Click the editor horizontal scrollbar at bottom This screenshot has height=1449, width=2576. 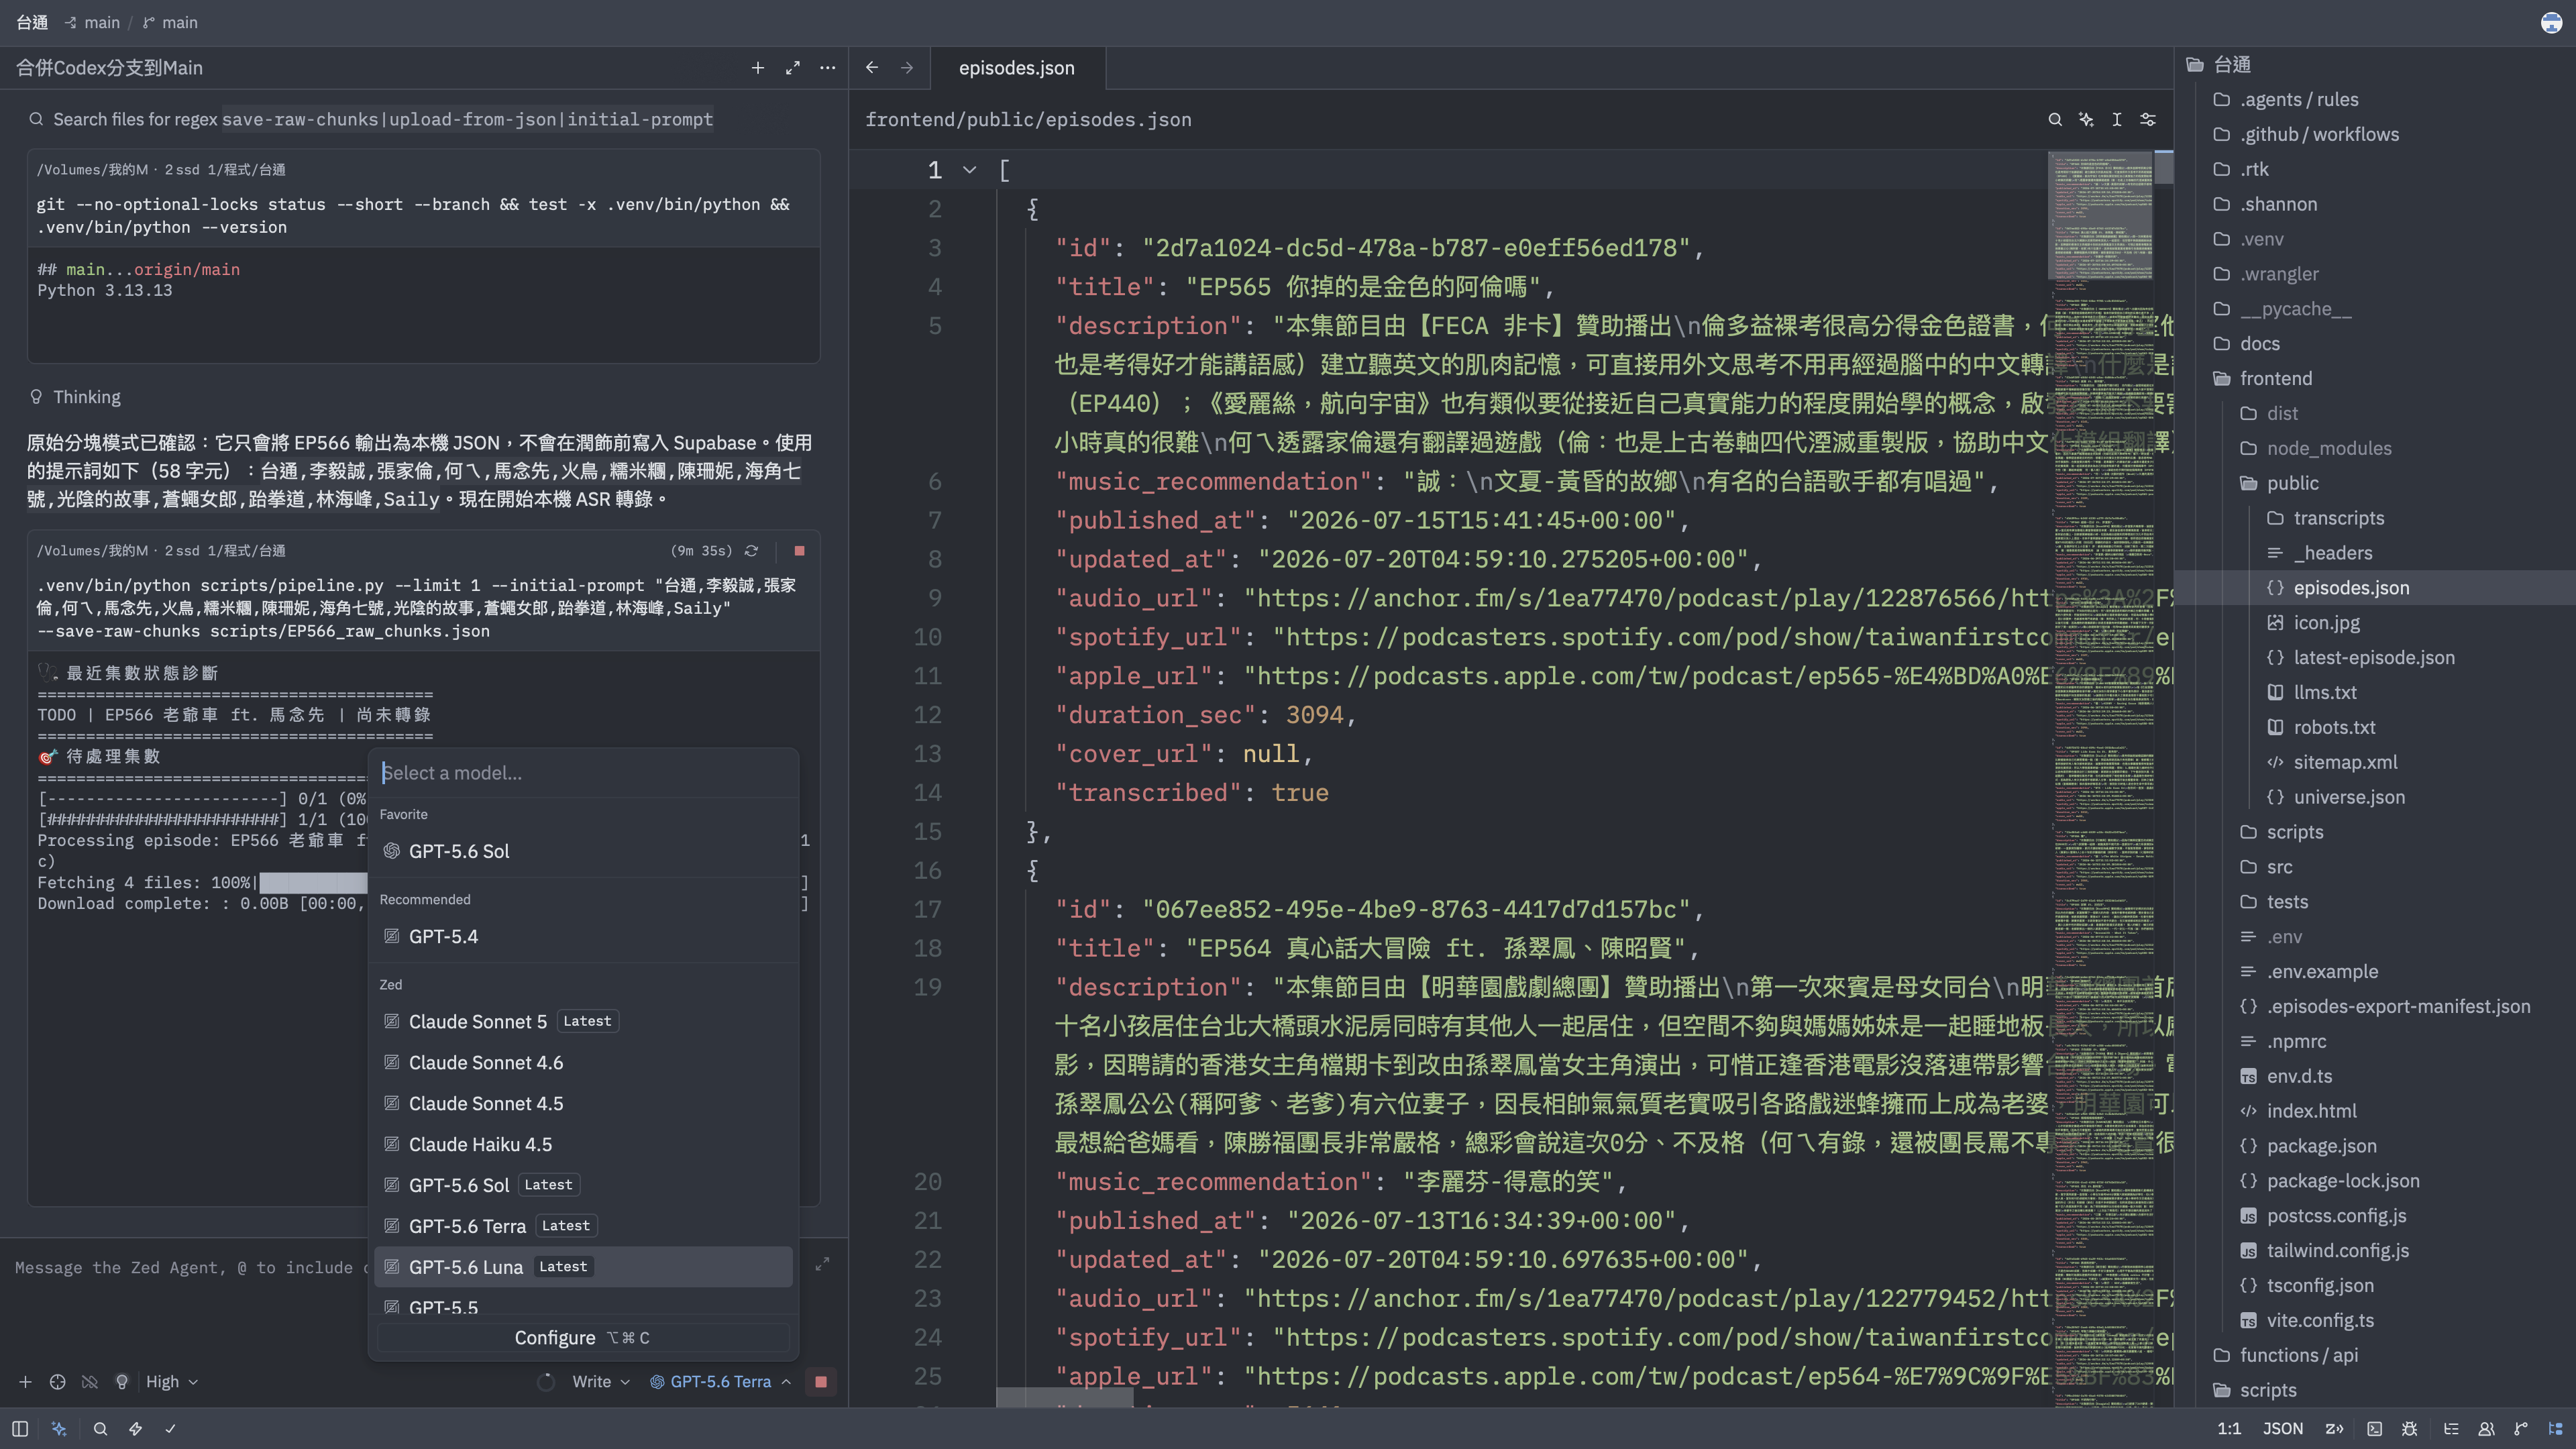[x=1065, y=1398]
